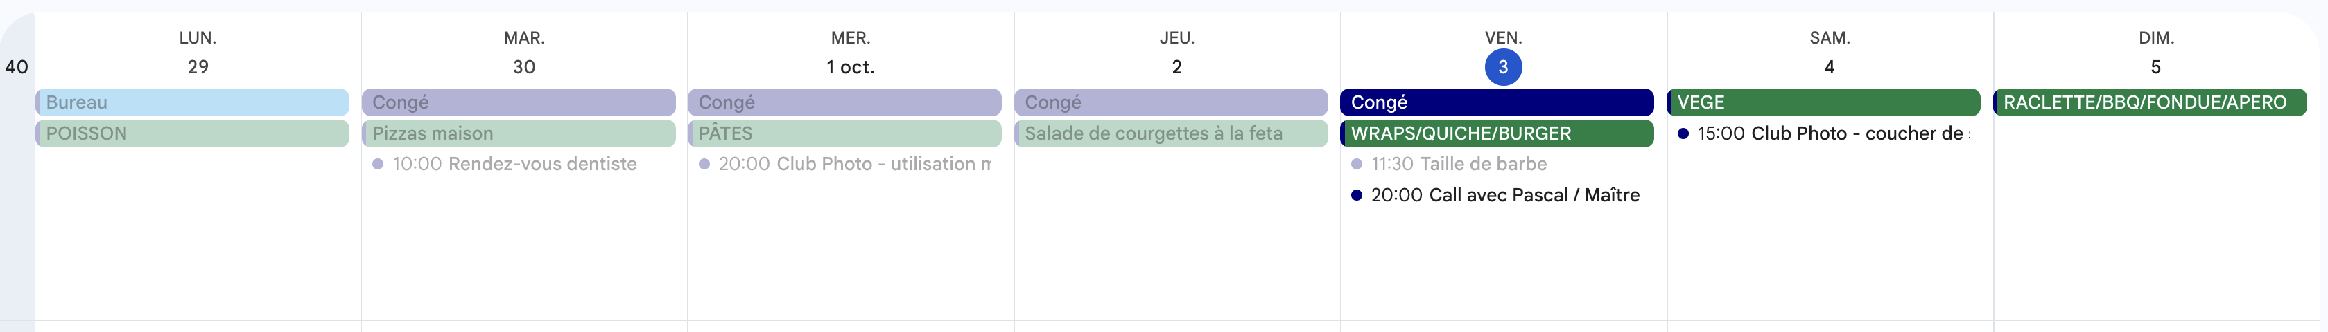
Task: Open the PÂTES event on Wednesday
Action: pyautogui.click(x=844, y=133)
